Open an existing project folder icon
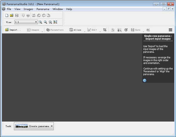 point(12,15)
